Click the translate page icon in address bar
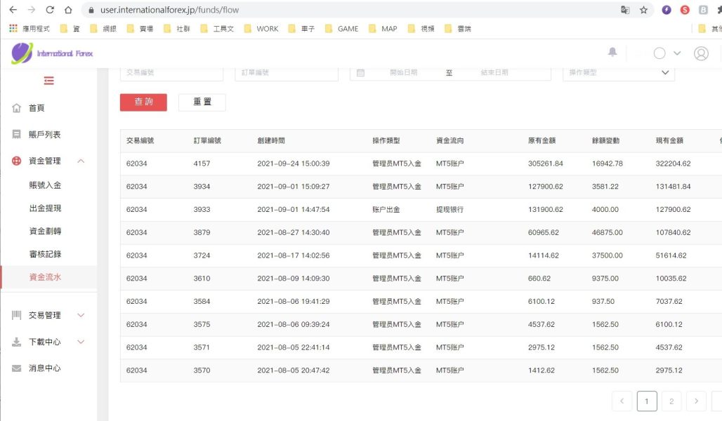Screen dimensions: 722x421 (x=624, y=10)
